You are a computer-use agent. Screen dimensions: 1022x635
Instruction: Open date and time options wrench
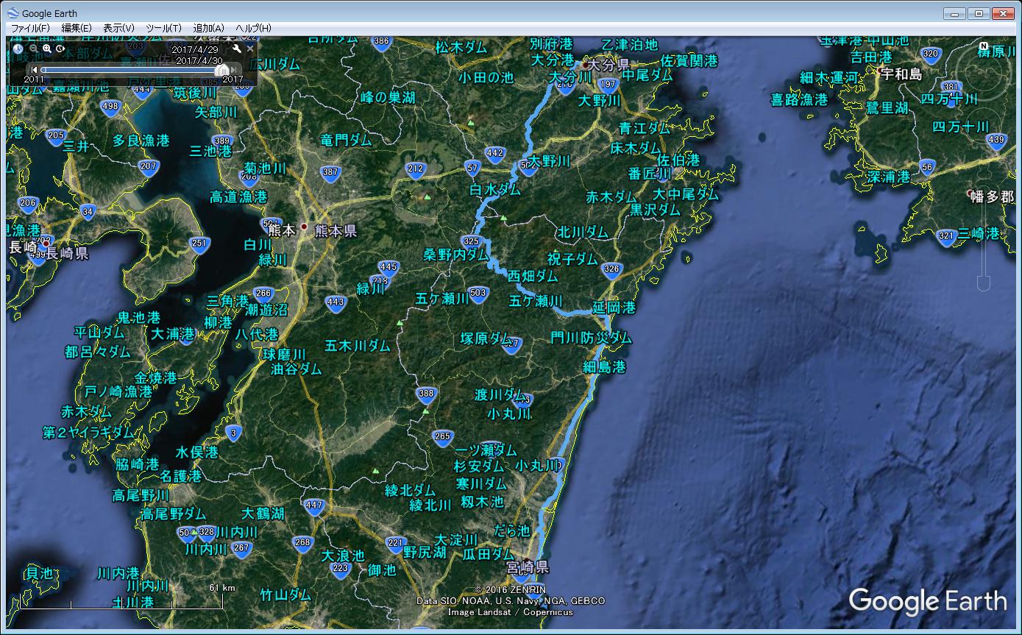[236, 49]
